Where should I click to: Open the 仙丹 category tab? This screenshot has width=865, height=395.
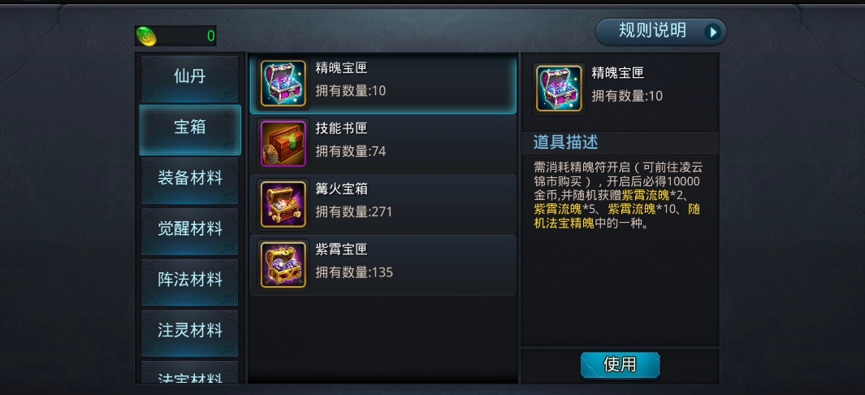coord(190,77)
